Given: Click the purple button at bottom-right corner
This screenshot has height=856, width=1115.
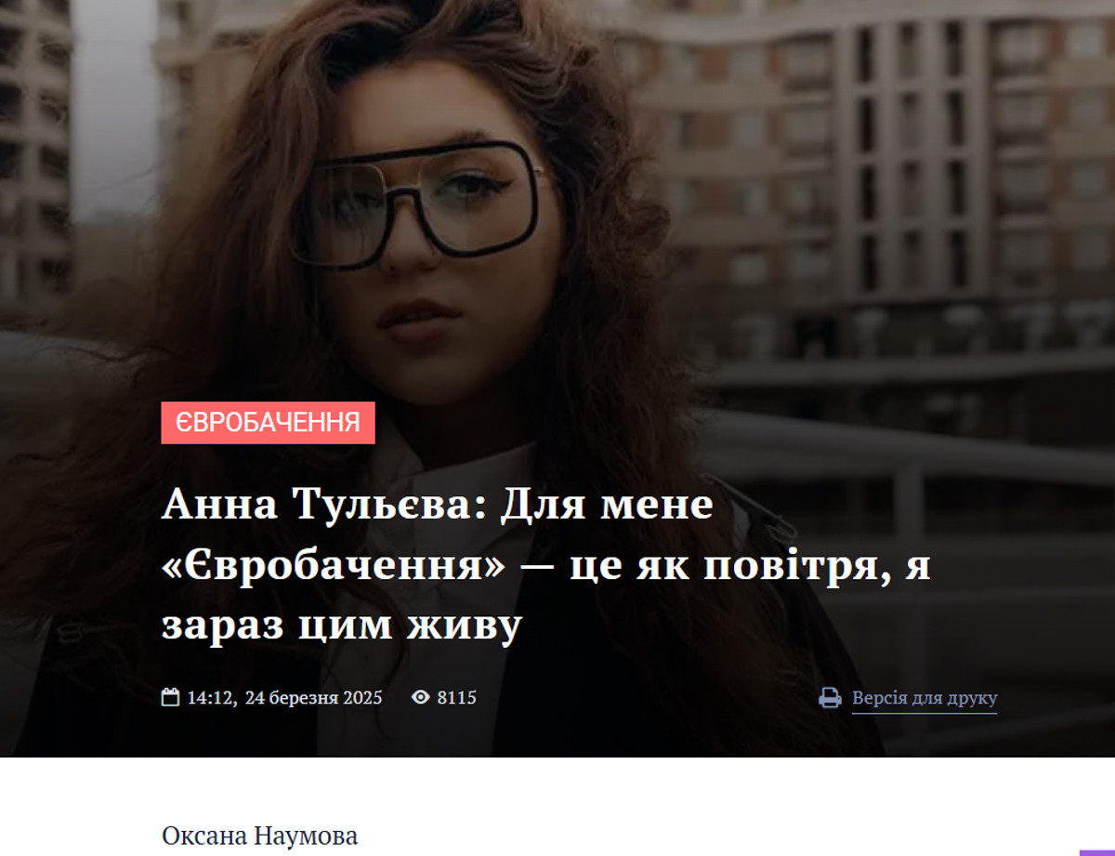Looking at the screenshot, I should click(x=1097, y=852).
